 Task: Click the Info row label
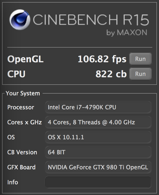point(13,182)
